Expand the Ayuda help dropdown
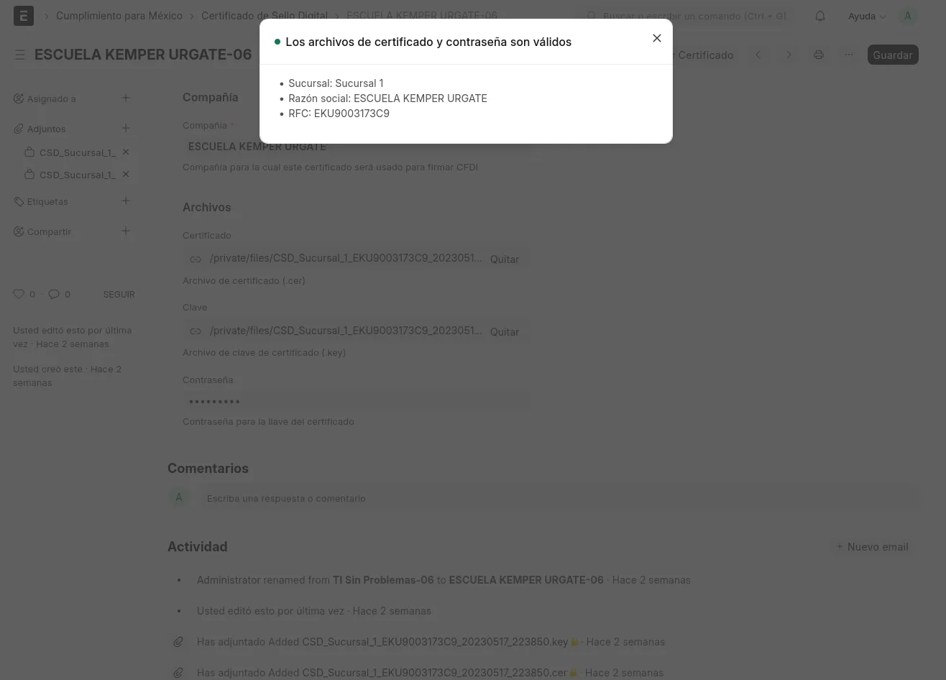 coord(866,16)
